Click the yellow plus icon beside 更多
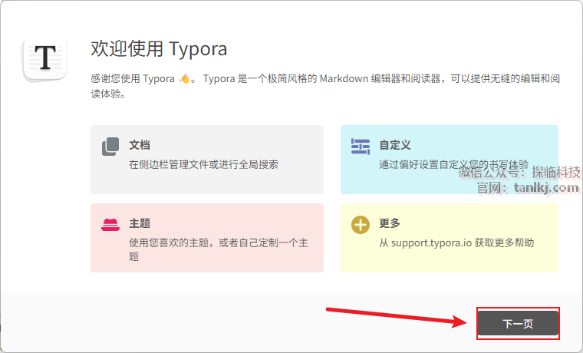This screenshot has height=353, width=583. pos(361,225)
